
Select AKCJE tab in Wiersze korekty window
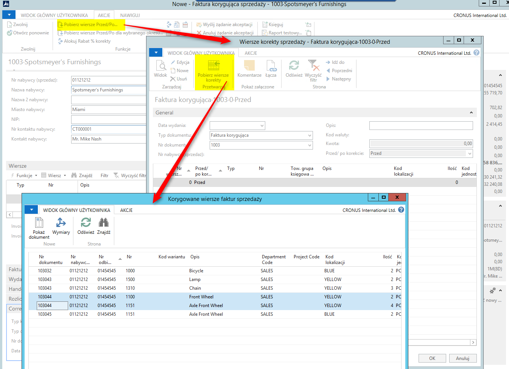point(251,53)
